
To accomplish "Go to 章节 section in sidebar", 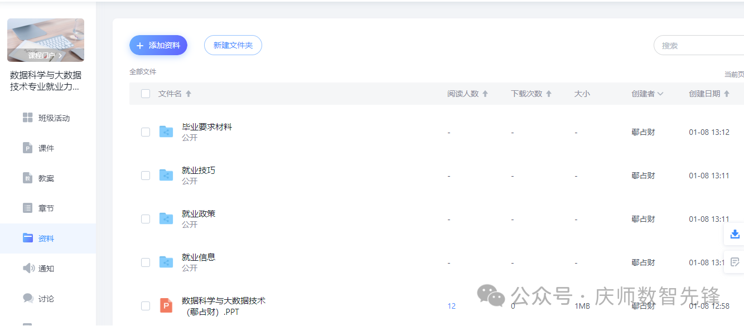I will pyautogui.click(x=46, y=208).
